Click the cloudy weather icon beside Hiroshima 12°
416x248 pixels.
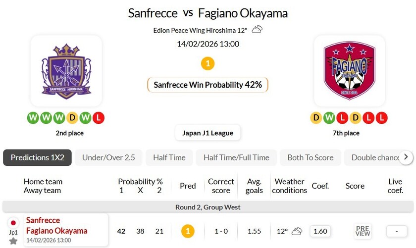pos(257,30)
